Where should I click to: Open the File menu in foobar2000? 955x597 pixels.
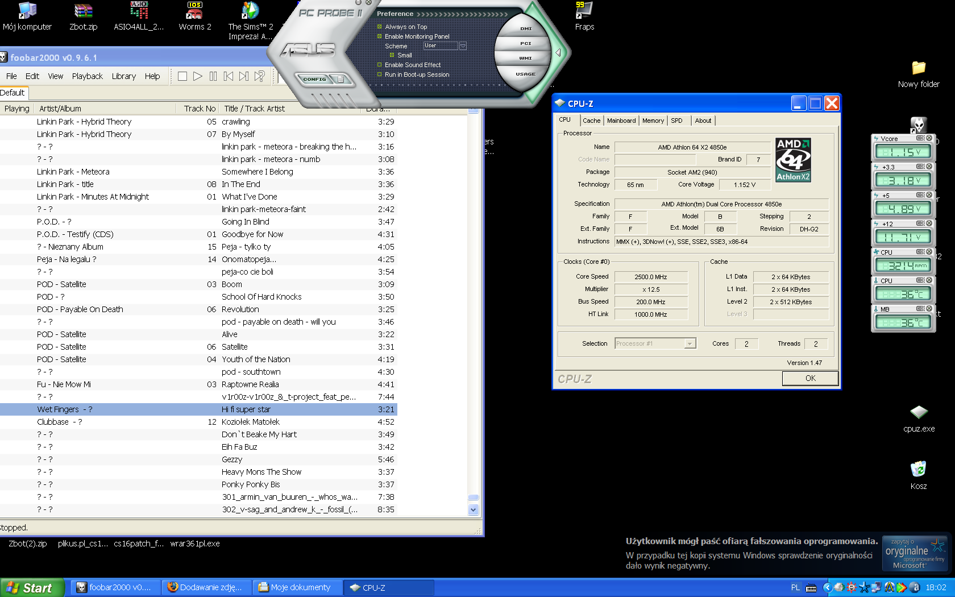pos(11,76)
